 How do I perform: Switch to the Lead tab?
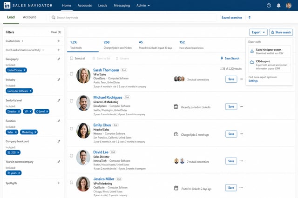[x=11, y=17]
